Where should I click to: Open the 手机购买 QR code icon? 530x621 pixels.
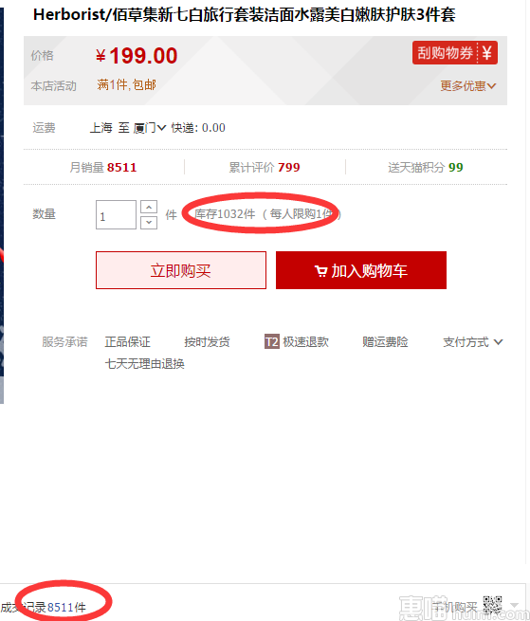click(492, 605)
